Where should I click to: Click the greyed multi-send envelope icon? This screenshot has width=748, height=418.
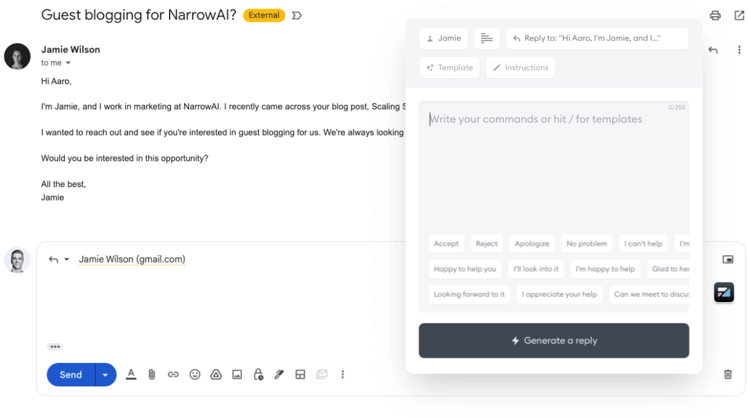(x=321, y=375)
